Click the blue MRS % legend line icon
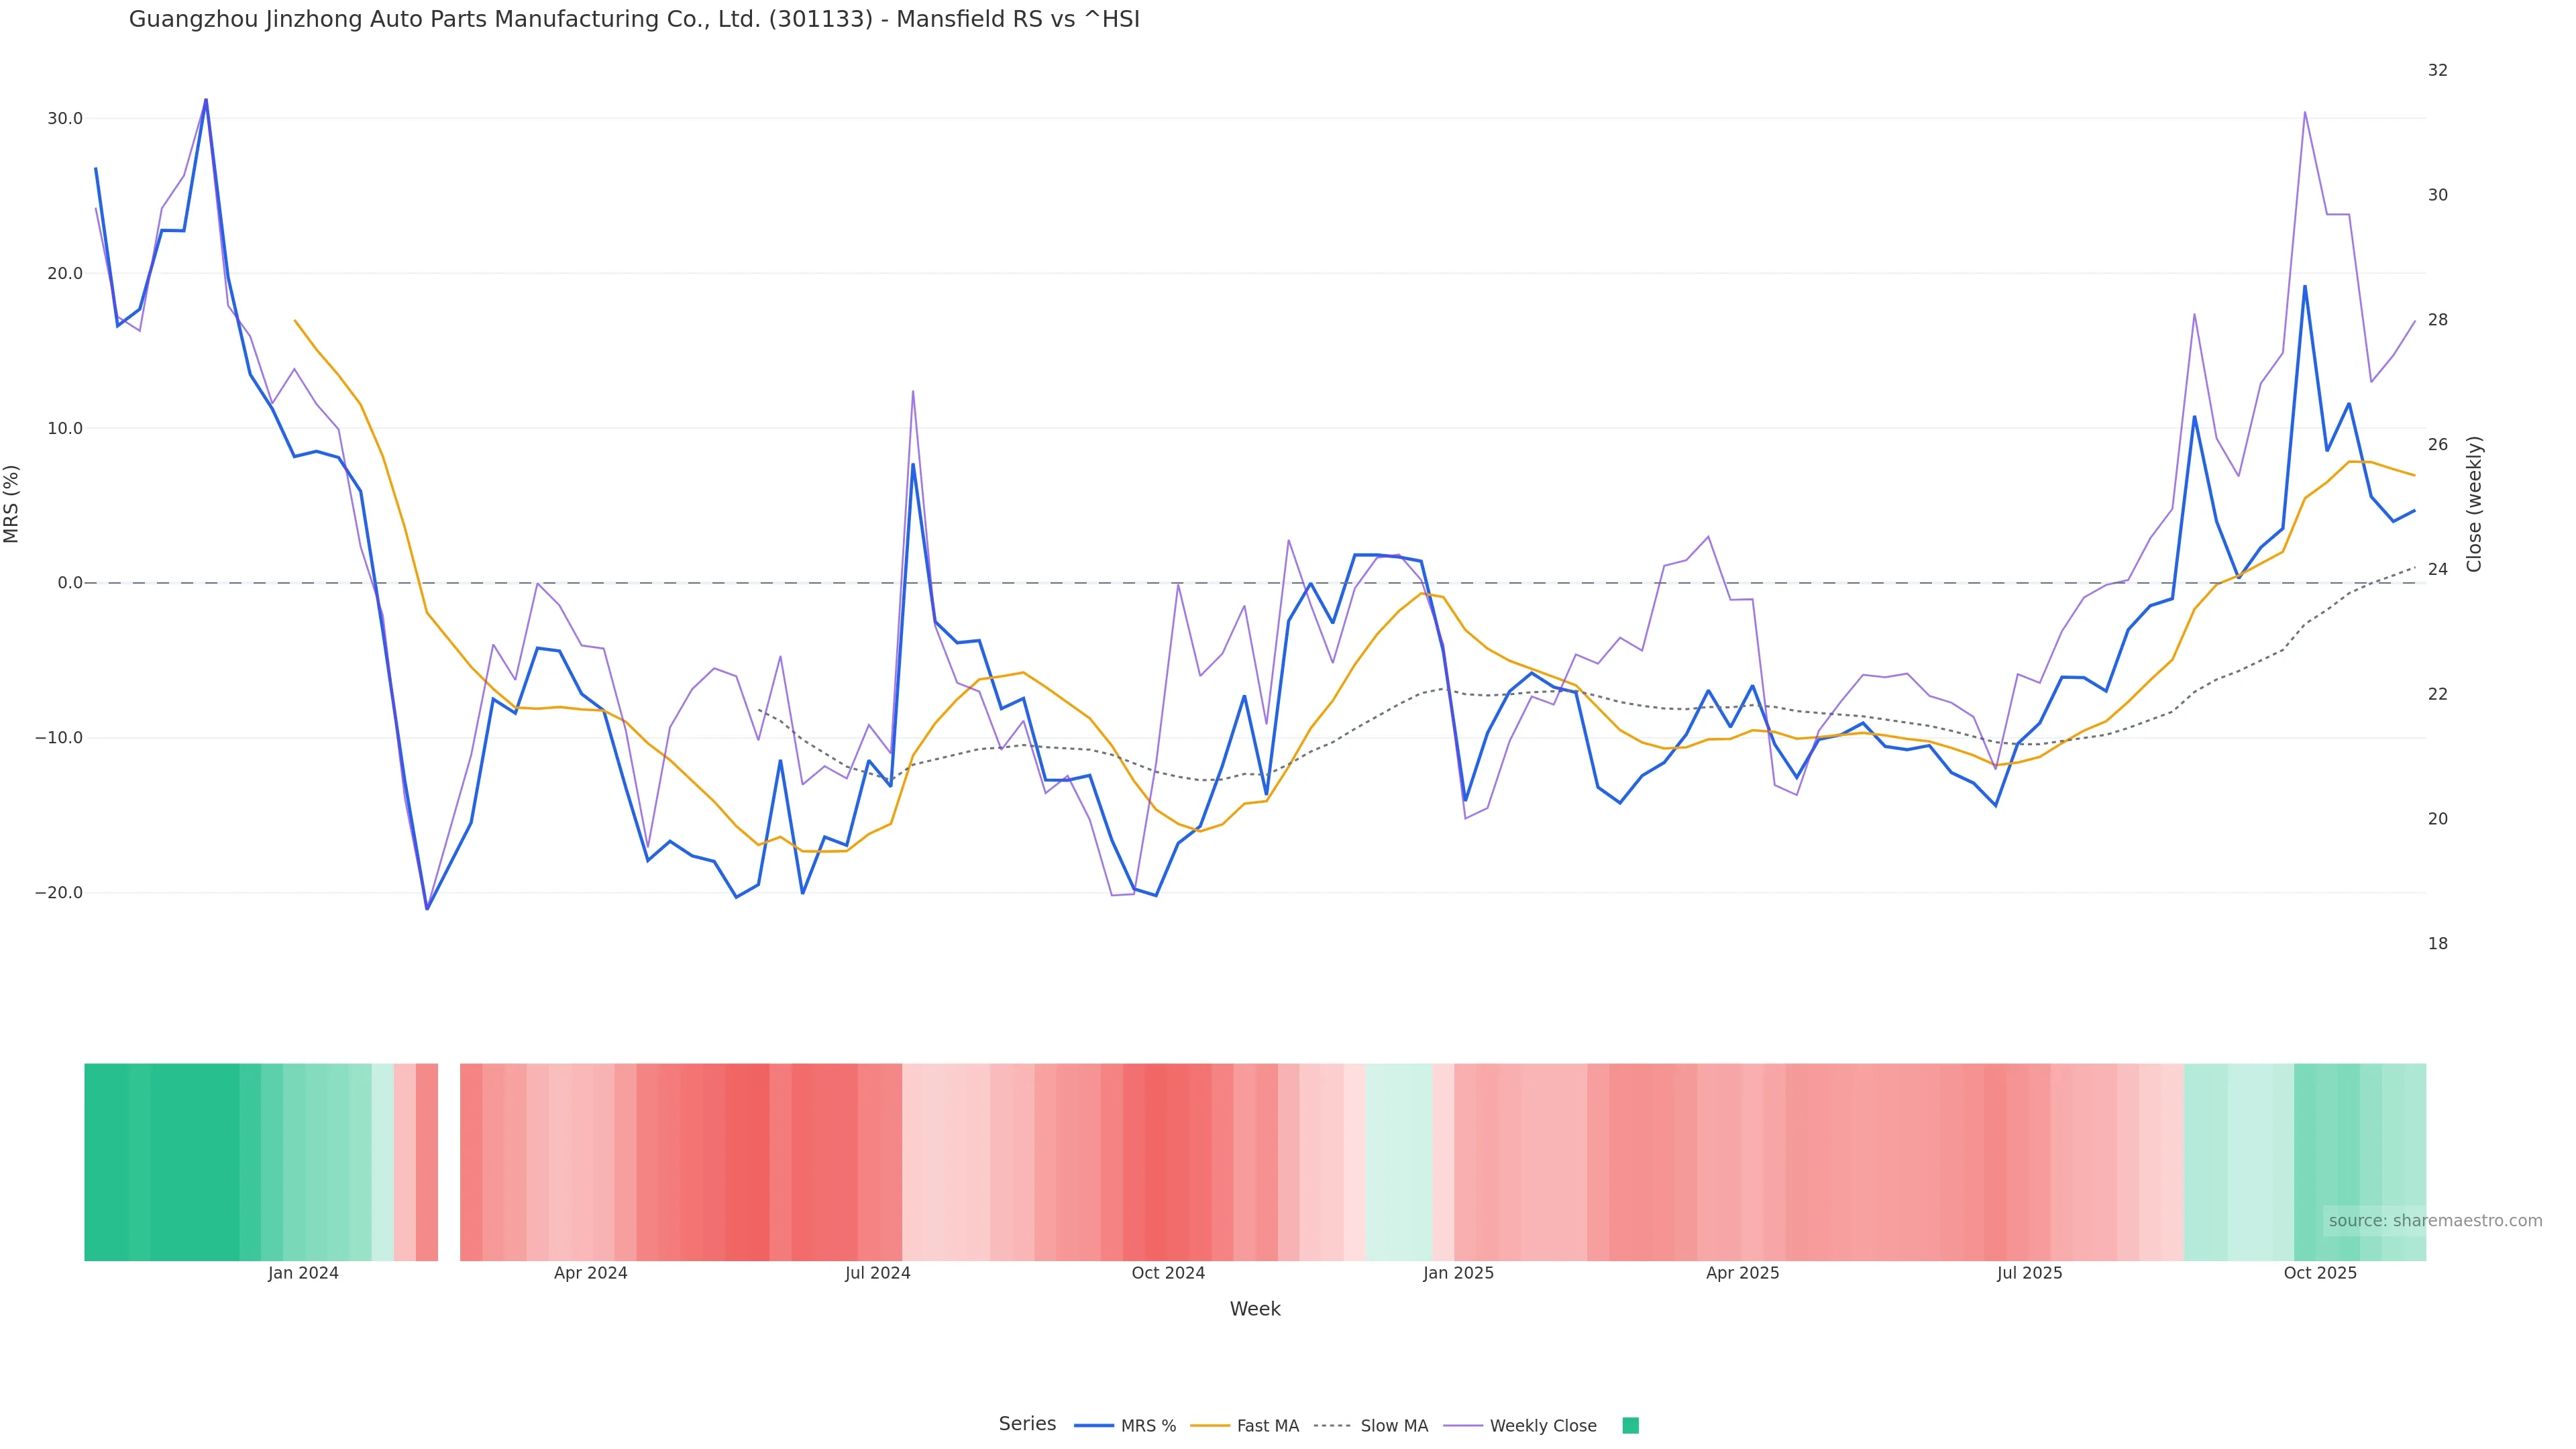 coord(1094,1426)
